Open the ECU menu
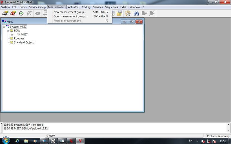The width and height of the screenshot is (231, 144). click(x=15, y=7)
